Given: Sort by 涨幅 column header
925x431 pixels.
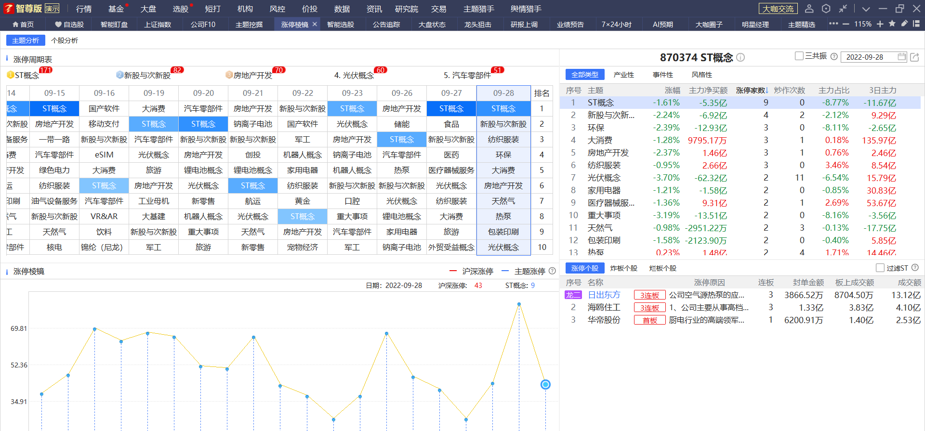Looking at the screenshot, I should 673,90.
